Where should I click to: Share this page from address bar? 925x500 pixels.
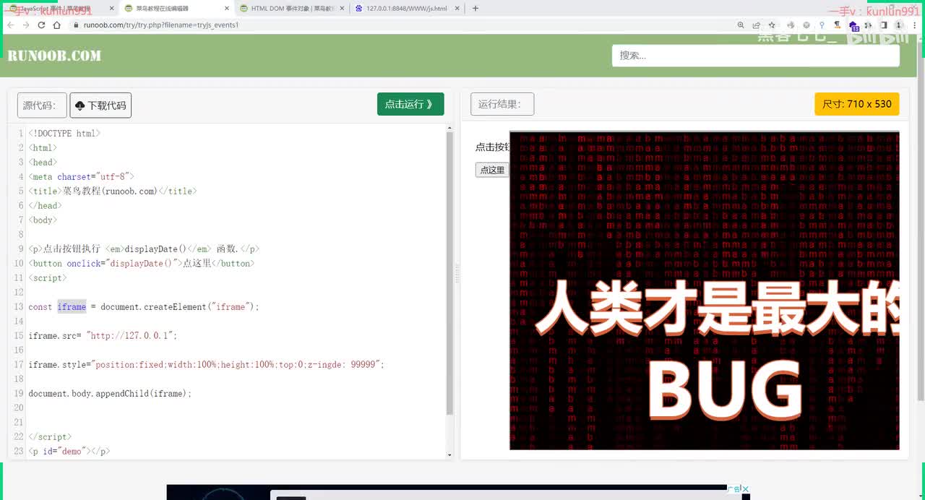click(x=756, y=25)
